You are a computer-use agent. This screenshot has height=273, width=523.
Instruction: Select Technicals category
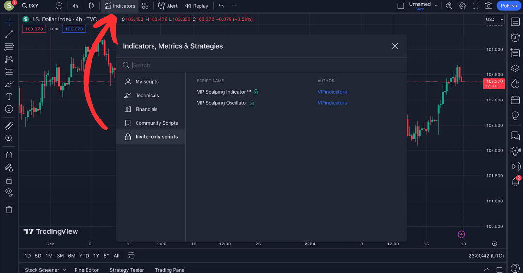pos(151,95)
